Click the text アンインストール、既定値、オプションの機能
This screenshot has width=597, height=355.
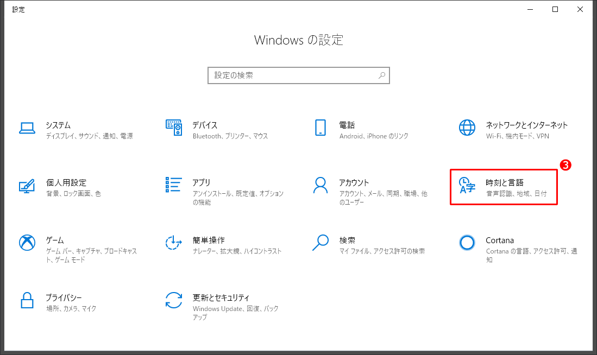238,198
